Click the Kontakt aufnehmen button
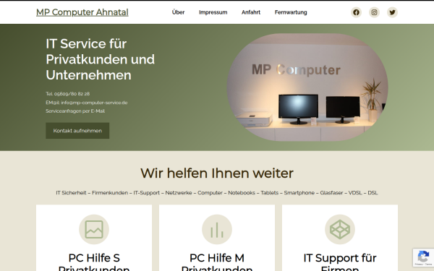This screenshot has width=434, height=271. coord(77,131)
